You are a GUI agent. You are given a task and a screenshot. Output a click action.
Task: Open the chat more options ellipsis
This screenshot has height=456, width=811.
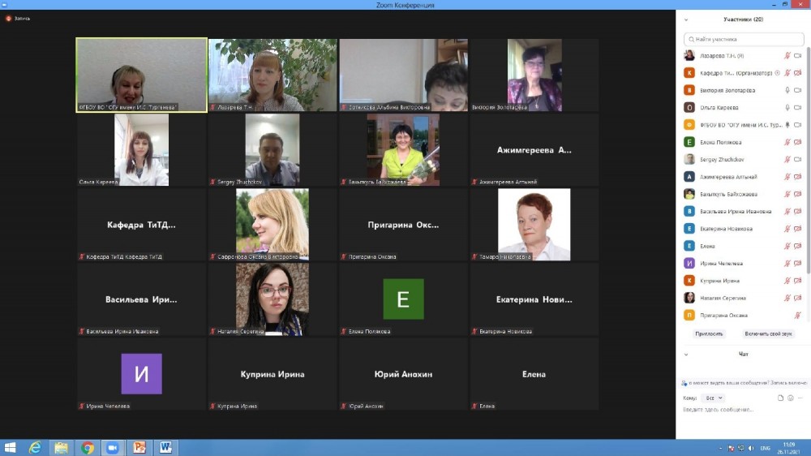coord(800,398)
